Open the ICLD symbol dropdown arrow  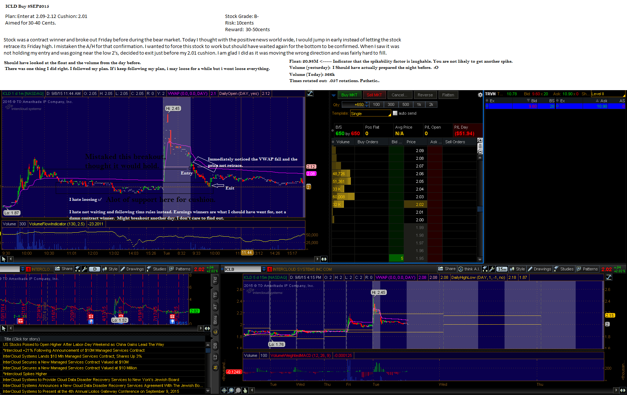click(264, 269)
